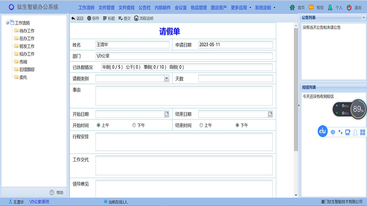Open the 待办工作 tree item

(27, 31)
